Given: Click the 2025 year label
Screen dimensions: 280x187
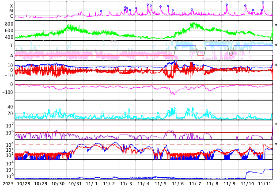Looking at the screenshot, I should click(8, 183).
